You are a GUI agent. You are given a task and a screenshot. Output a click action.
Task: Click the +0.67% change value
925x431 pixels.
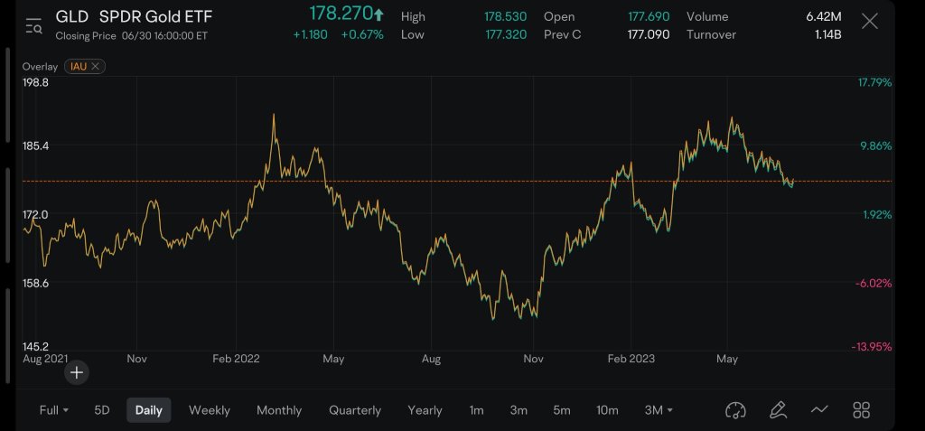pyautogui.click(x=362, y=35)
